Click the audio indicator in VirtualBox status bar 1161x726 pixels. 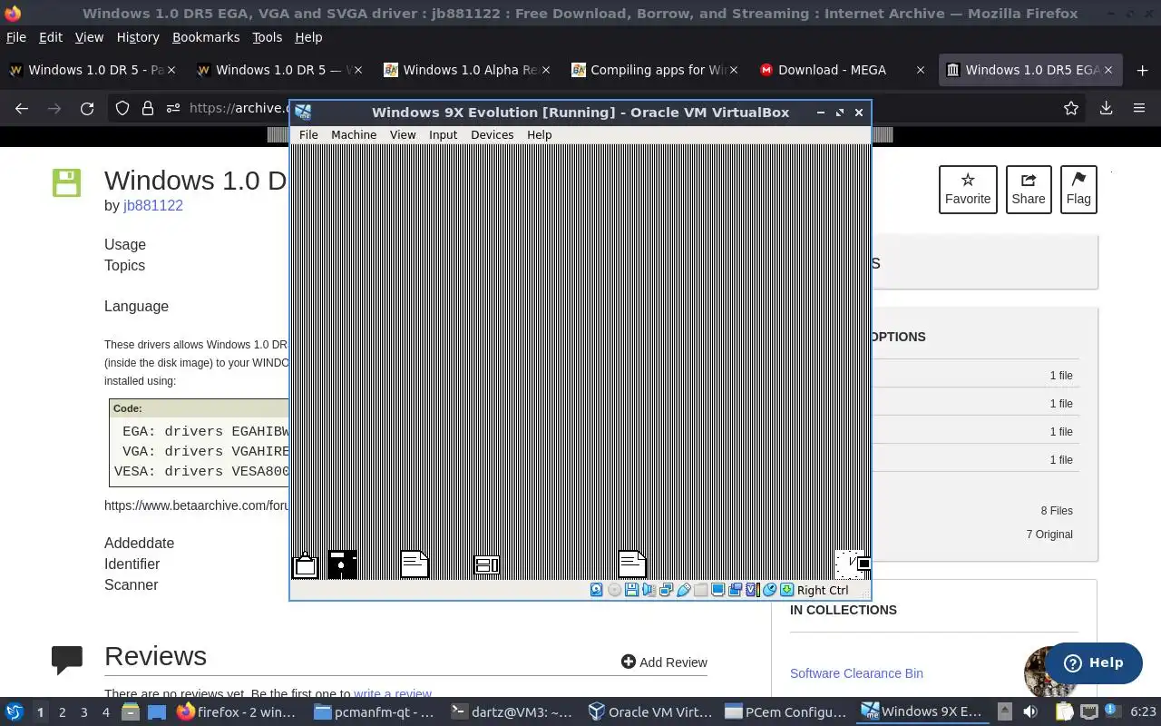coord(649,590)
